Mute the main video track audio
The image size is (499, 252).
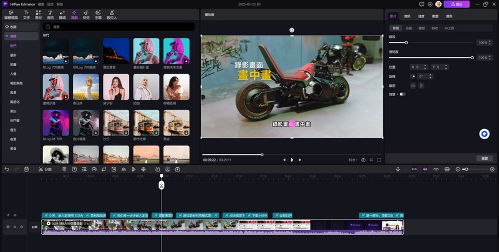point(21,227)
